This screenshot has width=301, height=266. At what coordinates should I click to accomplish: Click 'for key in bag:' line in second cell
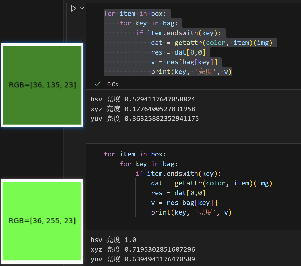(x=149, y=164)
